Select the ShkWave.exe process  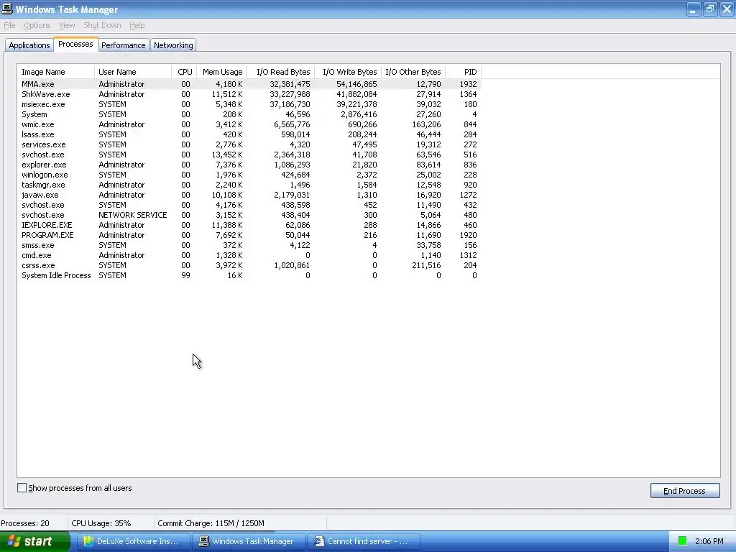tap(249, 94)
